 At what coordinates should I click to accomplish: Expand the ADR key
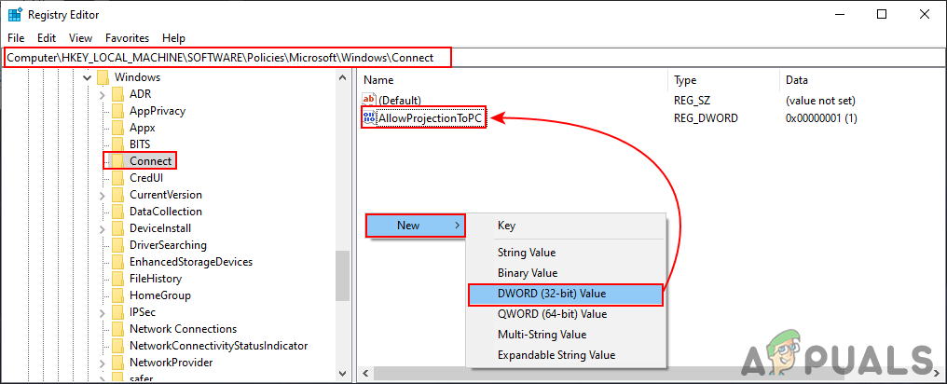click(103, 94)
